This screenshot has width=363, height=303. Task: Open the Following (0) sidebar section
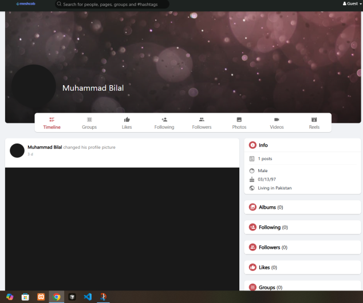click(270, 228)
